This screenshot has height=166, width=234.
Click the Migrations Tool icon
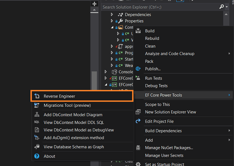click(37, 105)
